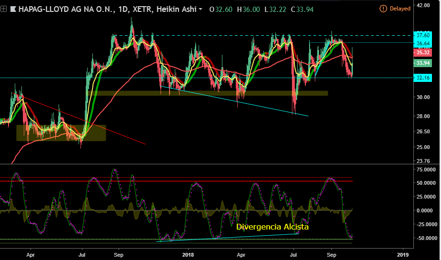Select the cyan descending support trendline
The height and width of the screenshot is (260, 441).
click(x=235, y=101)
